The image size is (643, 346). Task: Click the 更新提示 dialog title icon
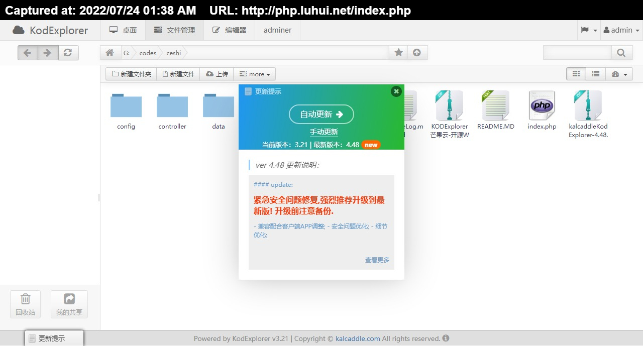pos(248,91)
